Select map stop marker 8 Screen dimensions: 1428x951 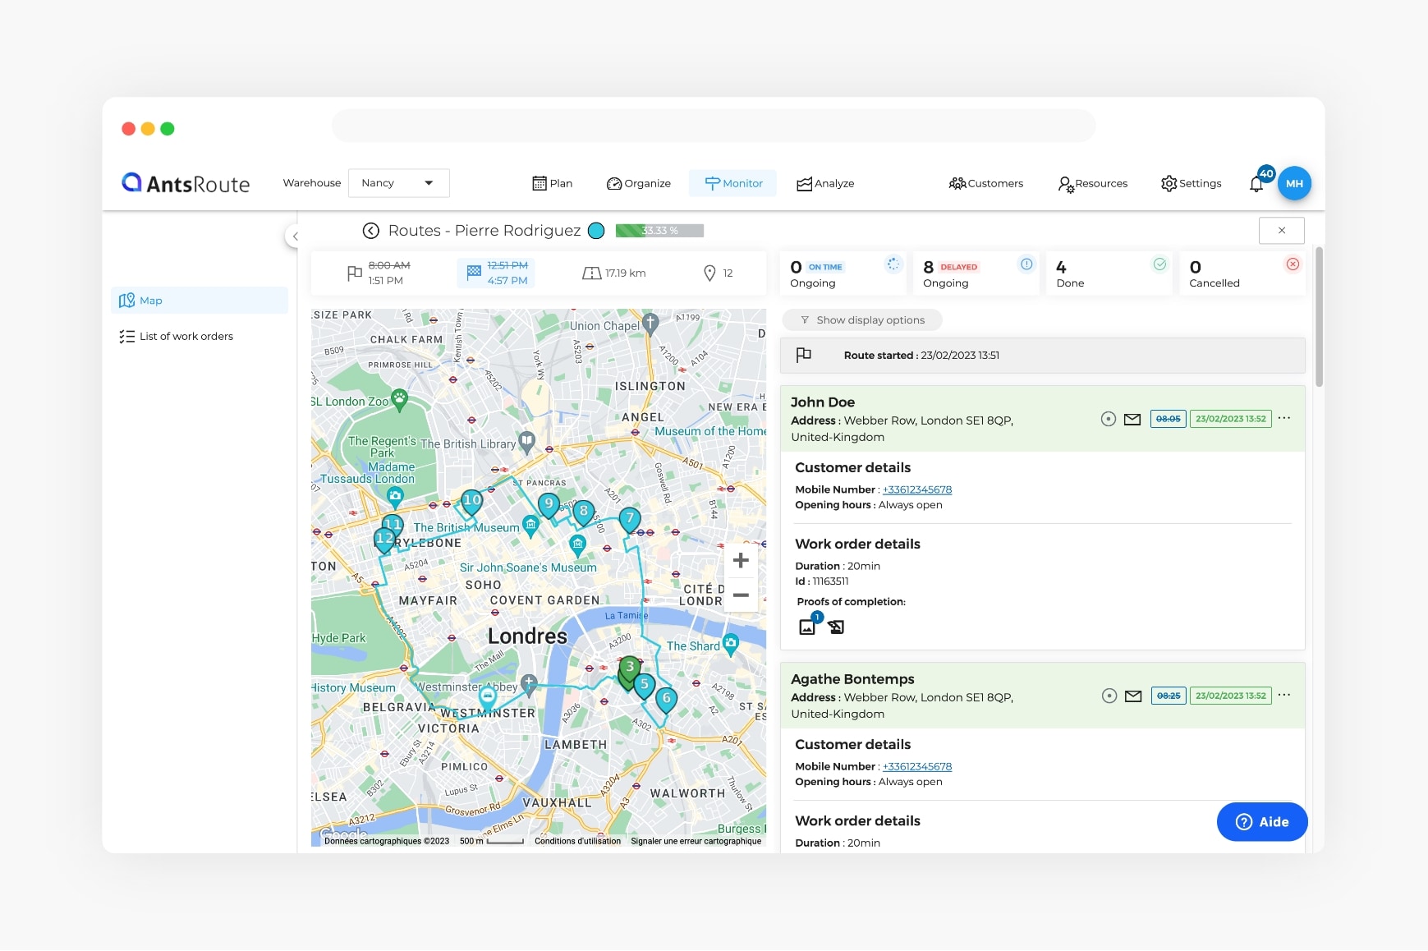pyautogui.click(x=584, y=512)
